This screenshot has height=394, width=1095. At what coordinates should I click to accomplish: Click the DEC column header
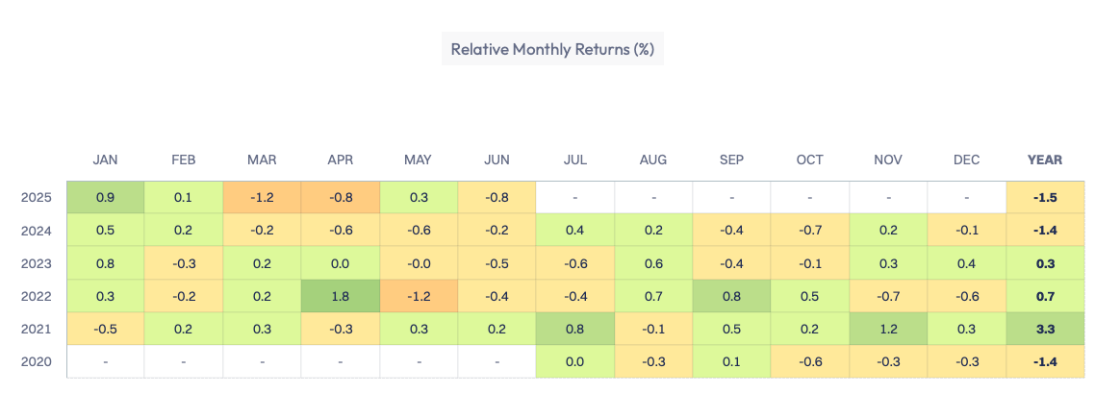pyautogui.click(x=967, y=160)
